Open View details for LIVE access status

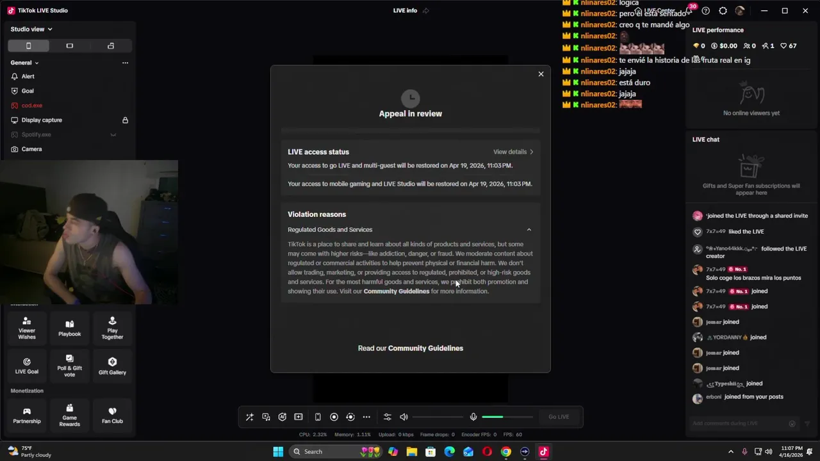coord(513,152)
